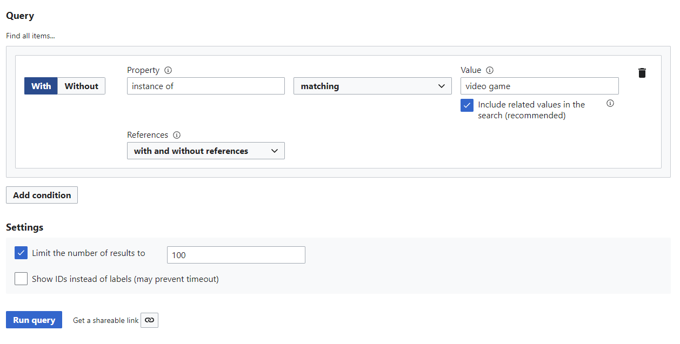Open the matching operator dropdown
Image resolution: width=680 pixels, height=344 pixels.
[x=372, y=86]
